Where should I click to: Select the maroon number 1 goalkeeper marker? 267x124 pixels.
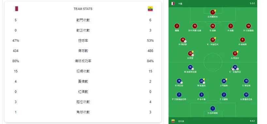pyautogui.click(x=212, y=12)
